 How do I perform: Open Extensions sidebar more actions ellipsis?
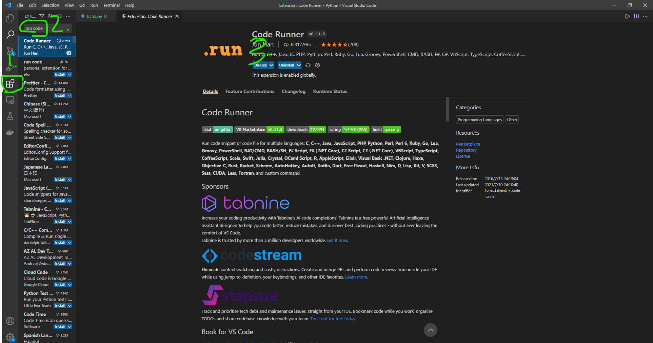[x=68, y=16]
